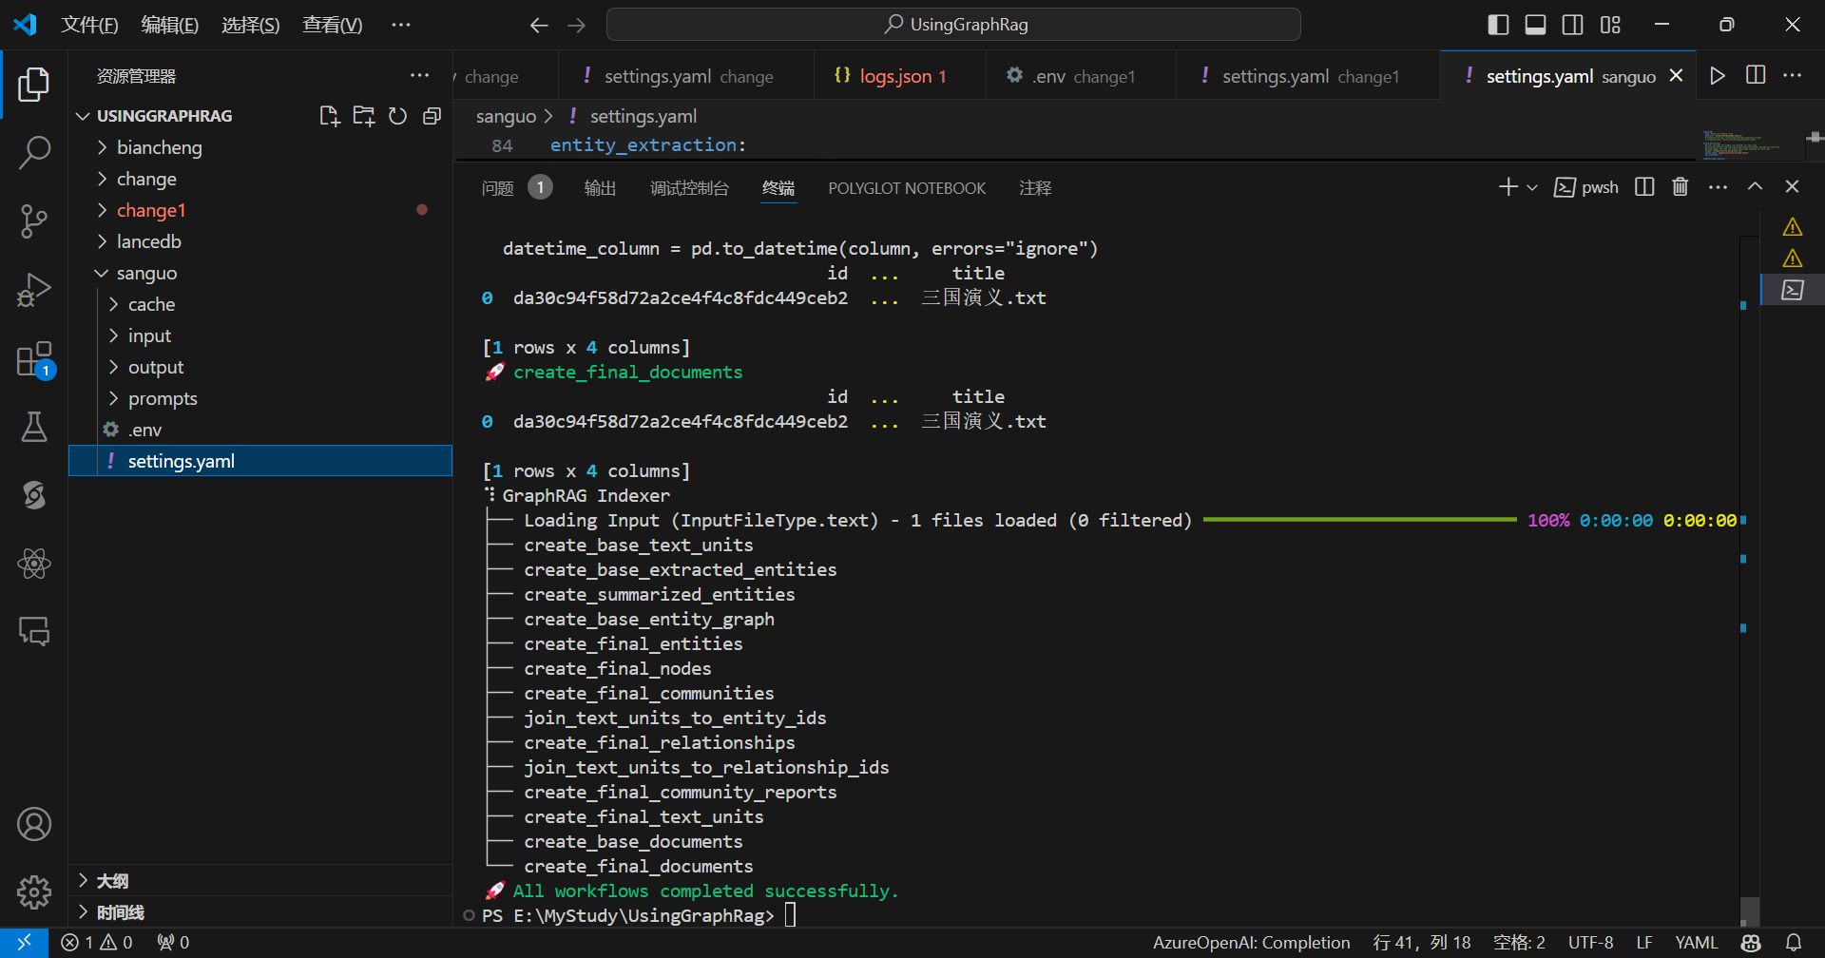Switch to the settings.yaml change1 tab
1825x958 pixels.
pyautogui.click(x=1308, y=76)
